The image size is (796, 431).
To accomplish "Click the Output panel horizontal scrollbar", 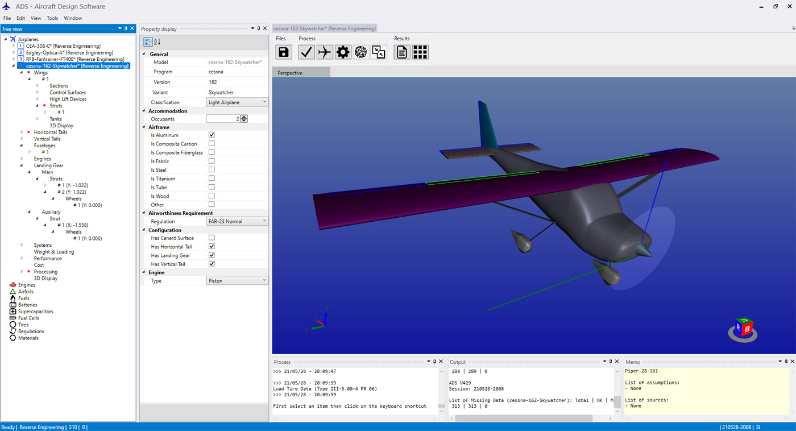I will click(532, 418).
